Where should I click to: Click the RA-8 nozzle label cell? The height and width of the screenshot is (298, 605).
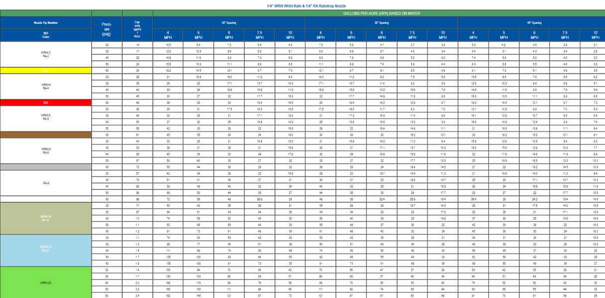(x=45, y=183)
